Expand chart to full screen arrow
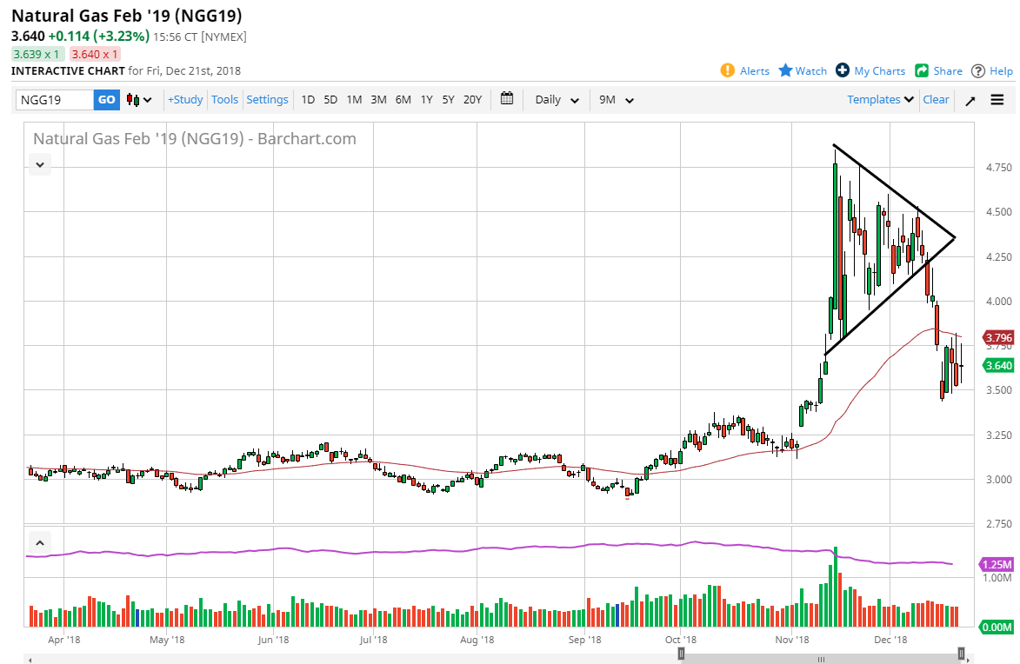The height and width of the screenshot is (664, 1020). pyautogui.click(x=970, y=100)
